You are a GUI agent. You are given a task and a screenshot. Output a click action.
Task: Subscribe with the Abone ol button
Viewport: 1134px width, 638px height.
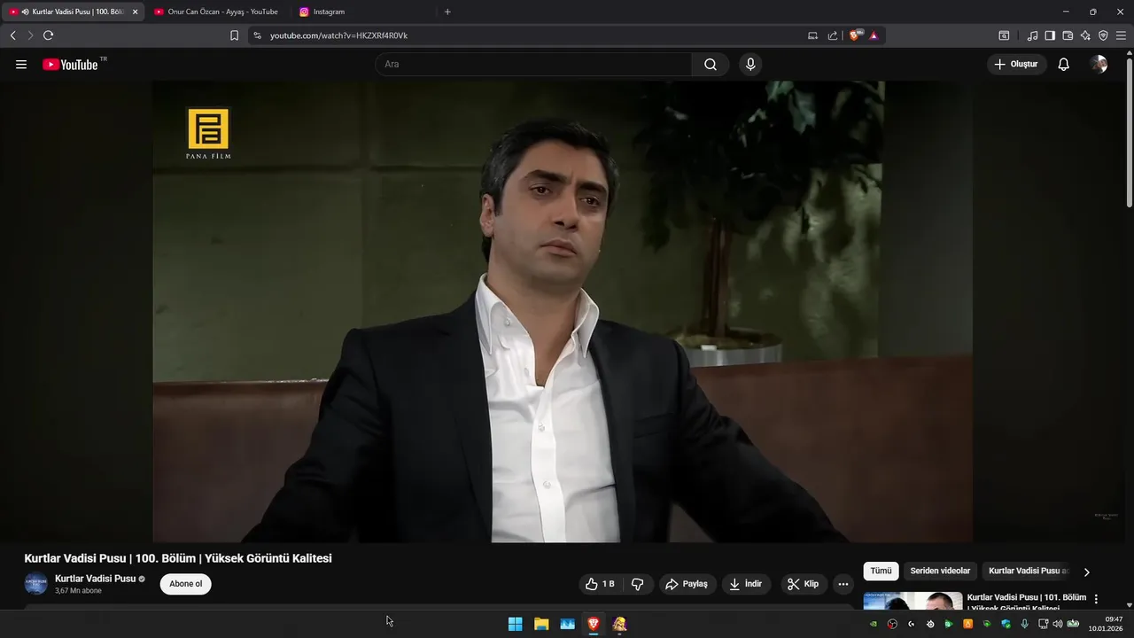[186, 584]
